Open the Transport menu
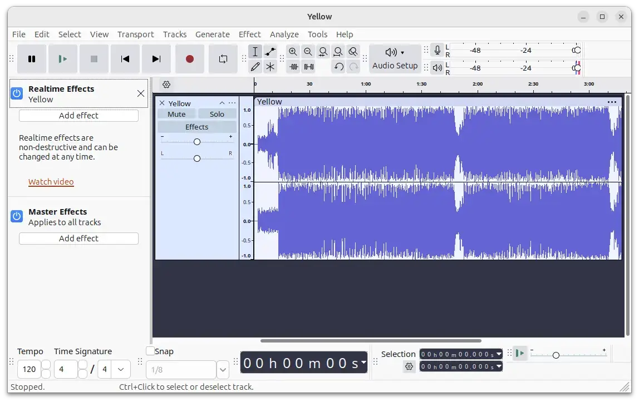Viewport: 639px width, 402px height. 135,34
